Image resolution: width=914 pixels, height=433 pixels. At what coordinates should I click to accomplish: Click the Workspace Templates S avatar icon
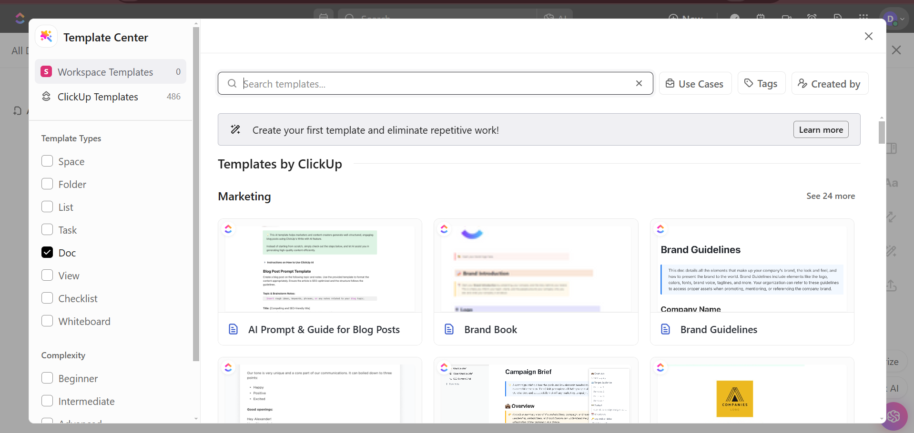(46, 72)
